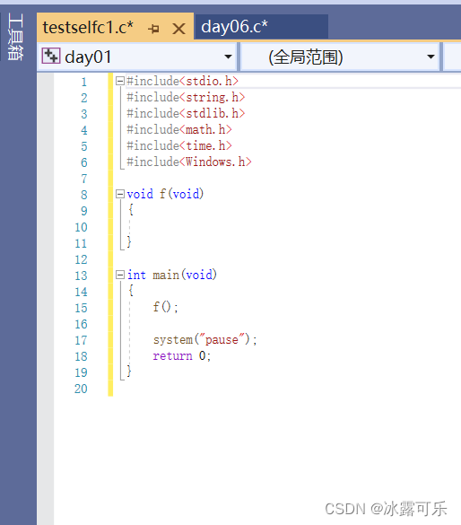This screenshot has width=461, height=525.
Task: Click the f(); call on line 15
Action: pos(166,307)
